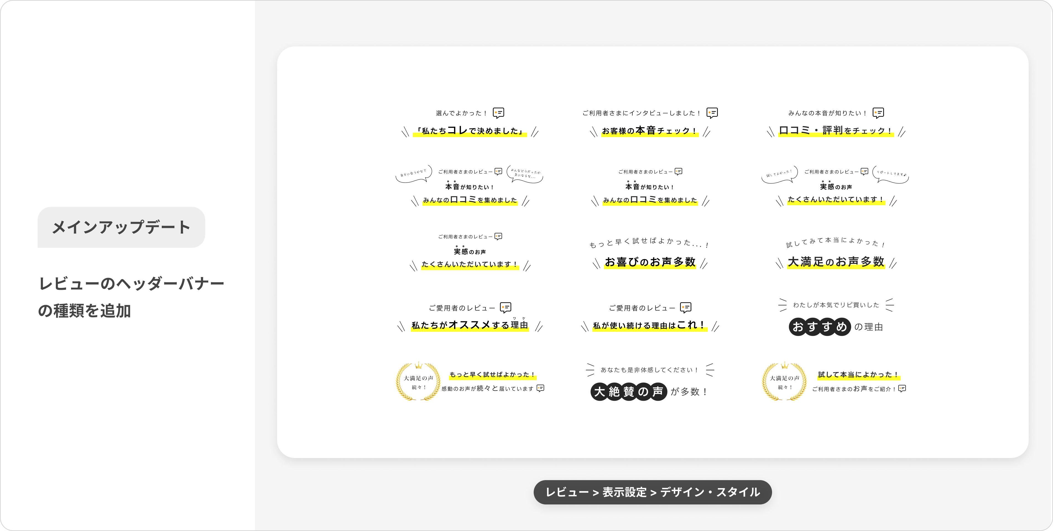This screenshot has height=531, width=1053.
Task: Click chat icon next to インタビューしました！
Action: [x=712, y=113]
